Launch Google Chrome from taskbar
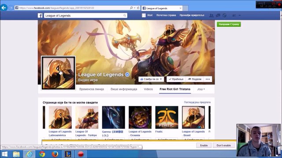The height and width of the screenshot is (158, 282). [x=42, y=154]
